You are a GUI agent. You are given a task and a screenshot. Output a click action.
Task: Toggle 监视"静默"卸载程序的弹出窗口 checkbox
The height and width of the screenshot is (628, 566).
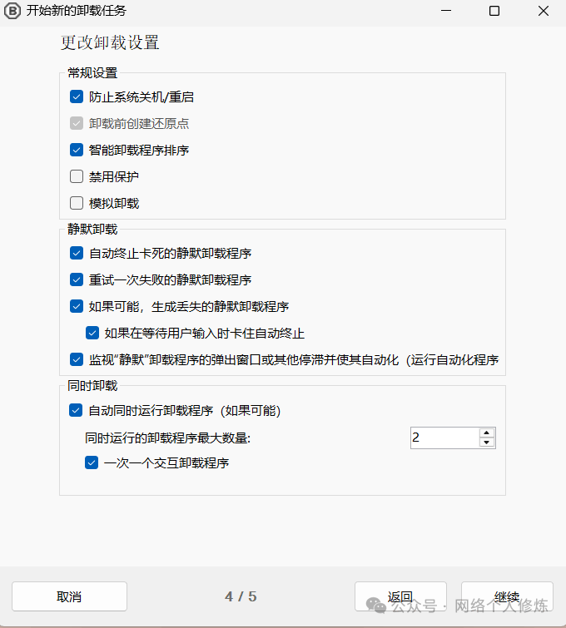click(77, 359)
